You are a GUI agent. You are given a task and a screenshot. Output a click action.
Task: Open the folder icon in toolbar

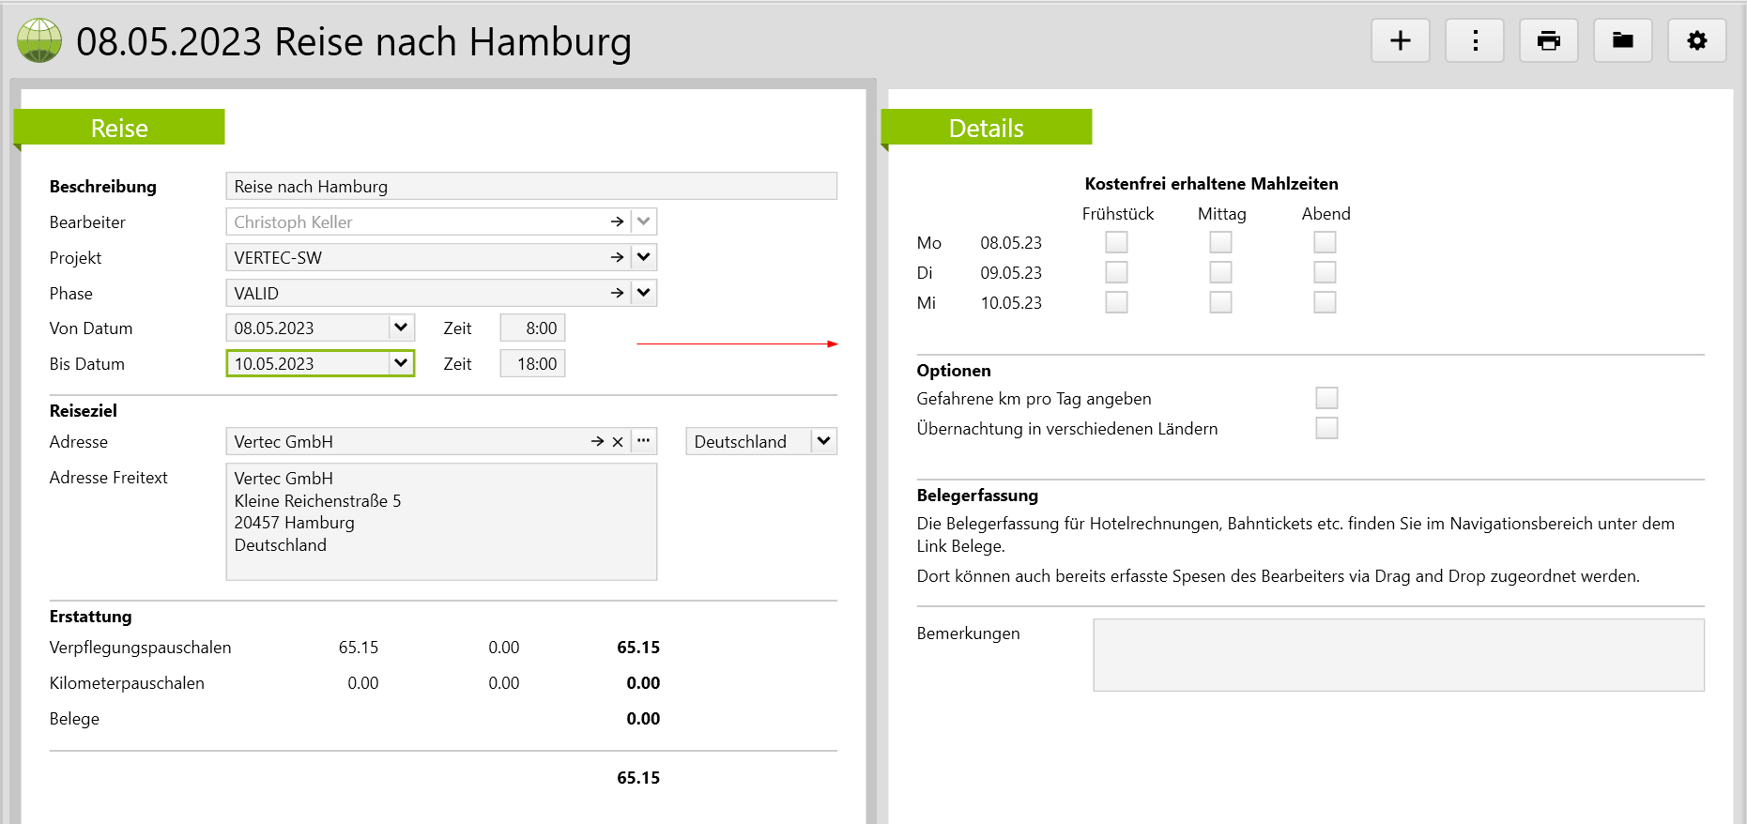click(1622, 41)
